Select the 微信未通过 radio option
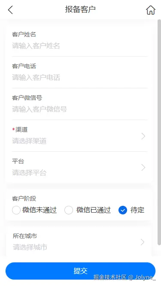The height and width of the screenshot is (286, 161). 16,210
